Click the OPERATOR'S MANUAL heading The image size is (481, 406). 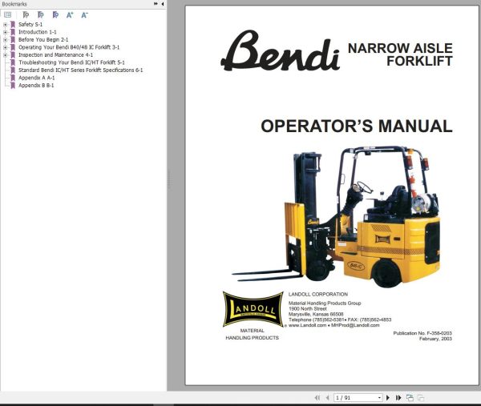[357, 127]
